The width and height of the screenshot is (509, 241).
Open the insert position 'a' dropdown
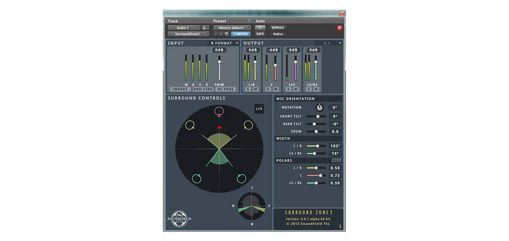click(x=205, y=28)
